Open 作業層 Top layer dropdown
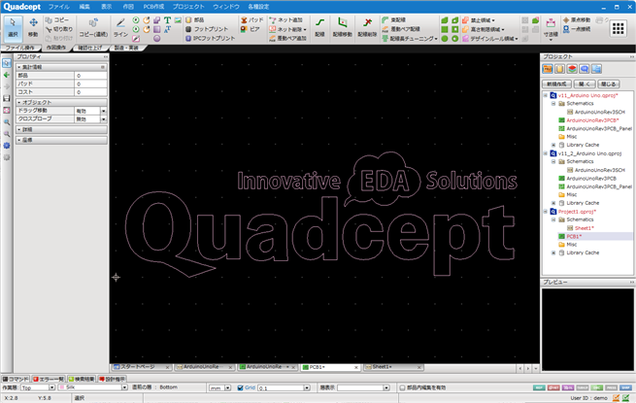The width and height of the screenshot is (636, 403). (51, 388)
